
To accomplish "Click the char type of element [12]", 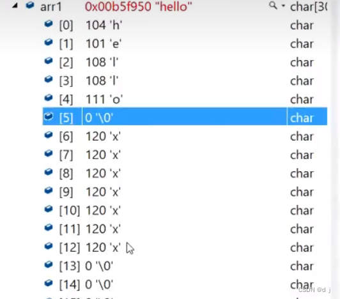I will (302, 248).
